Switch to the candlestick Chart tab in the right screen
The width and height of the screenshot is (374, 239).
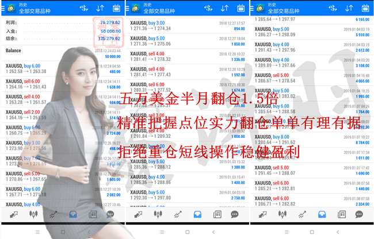[283, 214]
